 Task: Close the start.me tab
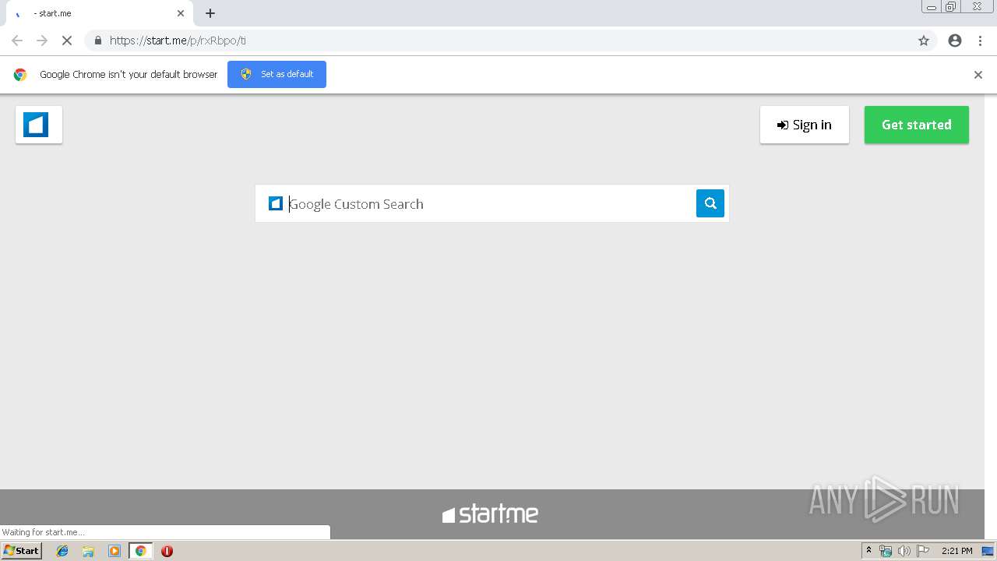pyautogui.click(x=181, y=13)
